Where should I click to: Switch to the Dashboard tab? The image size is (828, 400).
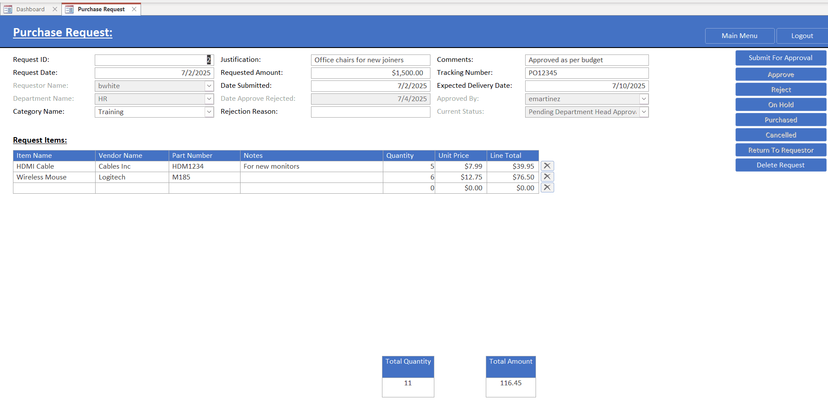point(30,9)
